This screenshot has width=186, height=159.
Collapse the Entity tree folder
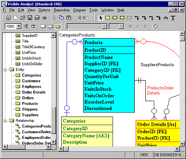point(5,70)
